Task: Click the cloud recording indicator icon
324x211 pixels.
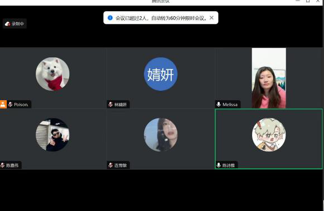Action: pos(7,24)
